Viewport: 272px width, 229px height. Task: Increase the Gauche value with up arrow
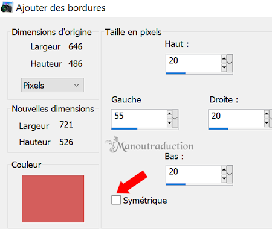(169, 114)
